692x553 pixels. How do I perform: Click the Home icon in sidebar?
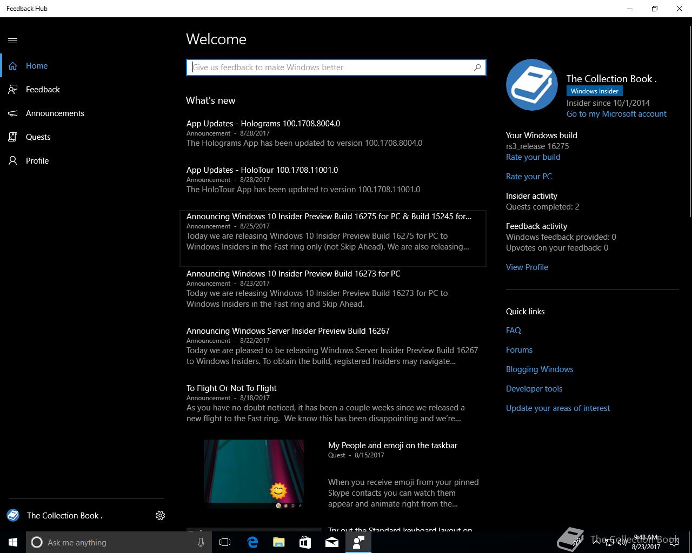[x=13, y=66]
